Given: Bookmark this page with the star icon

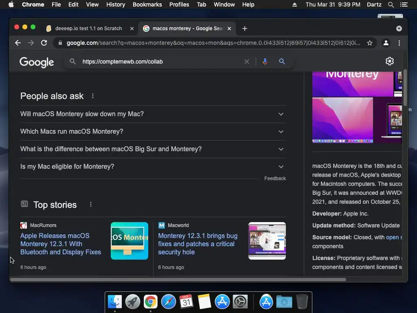Looking at the screenshot, I should click(x=370, y=43).
